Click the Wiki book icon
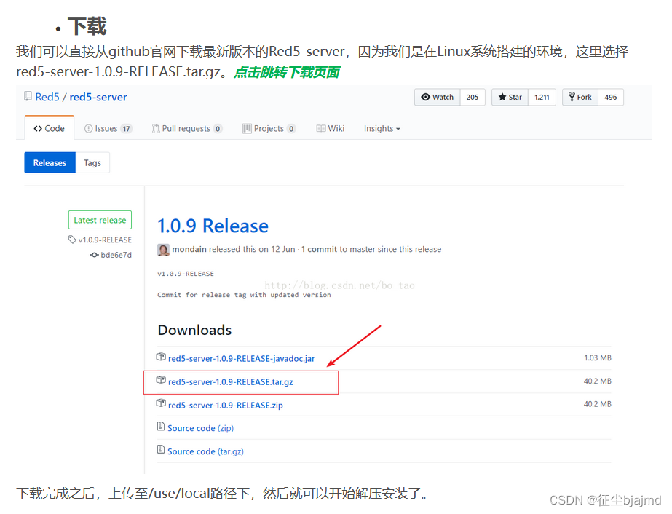Image resolution: width=672 pixels, height=514 pixels. [321, 129]
